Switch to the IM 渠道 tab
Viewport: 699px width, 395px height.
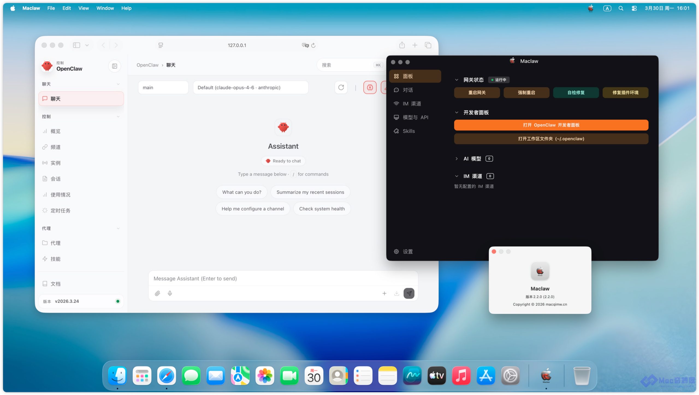click(411, 104)
